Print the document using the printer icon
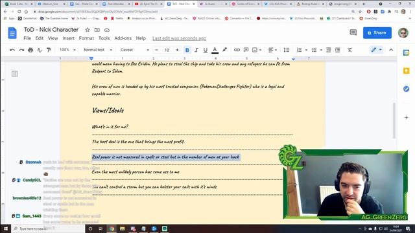Screen dimensions: 415x233 (30, 50)
